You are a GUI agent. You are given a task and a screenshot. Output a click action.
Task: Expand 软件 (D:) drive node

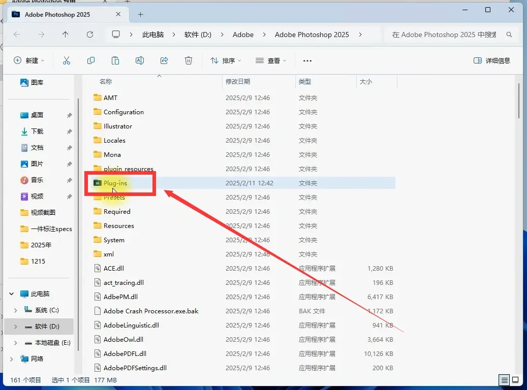pos(15,327)
